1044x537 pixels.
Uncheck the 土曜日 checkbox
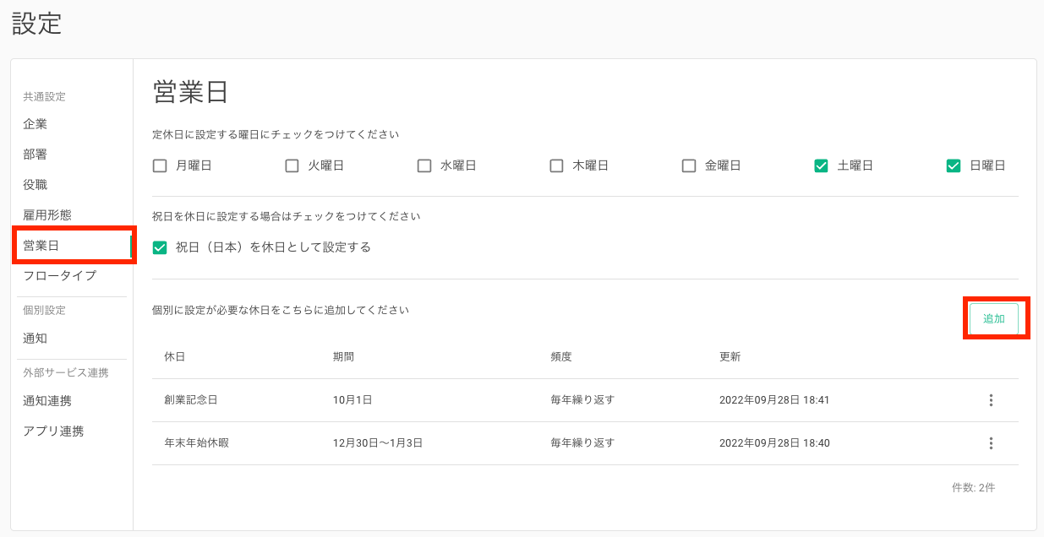(x=821, y=166)
